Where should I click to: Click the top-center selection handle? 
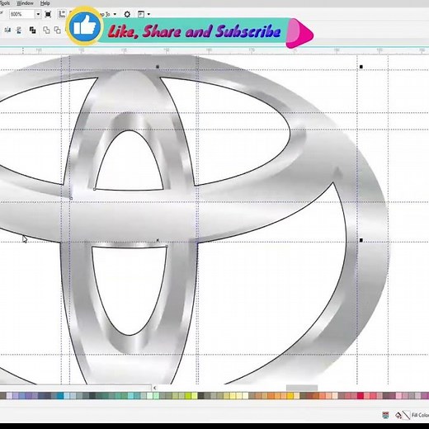pyautogui.click(x=158, y=67)
